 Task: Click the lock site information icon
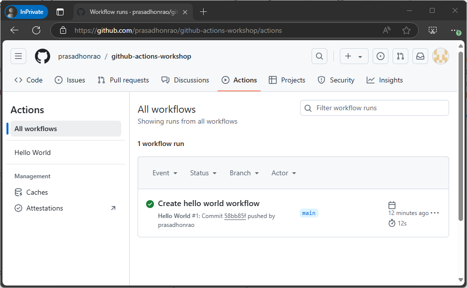[63, 30]
